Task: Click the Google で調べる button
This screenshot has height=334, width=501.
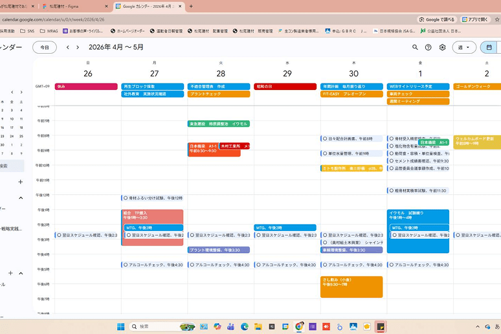Action: [437, 19]
